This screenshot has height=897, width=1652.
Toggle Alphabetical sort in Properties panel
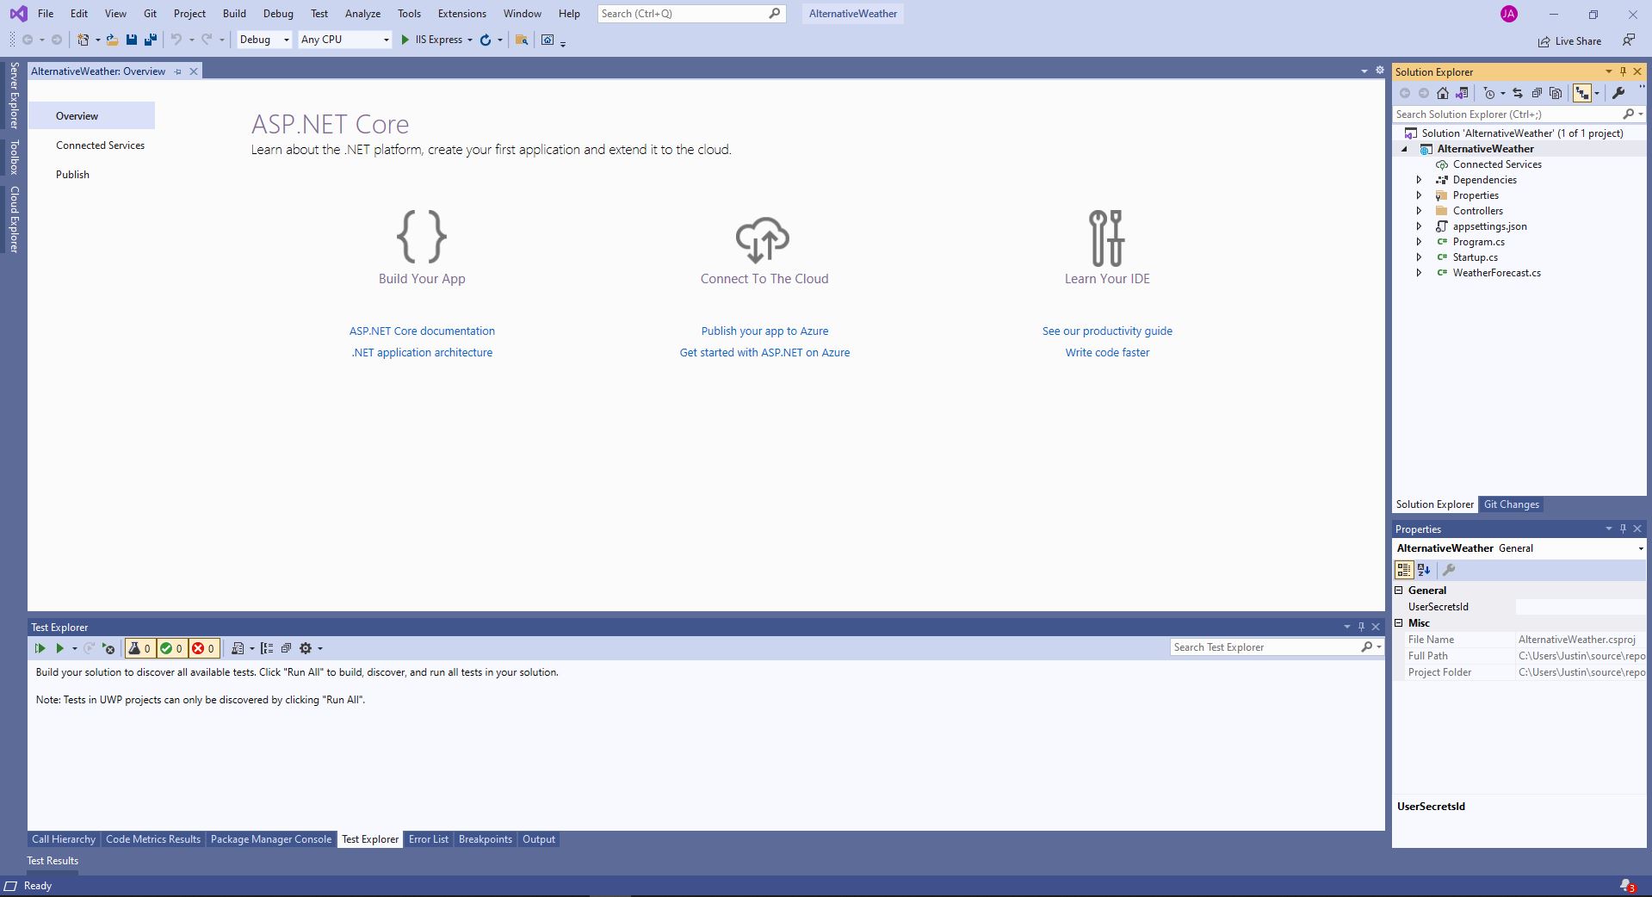pos(1424,570)
